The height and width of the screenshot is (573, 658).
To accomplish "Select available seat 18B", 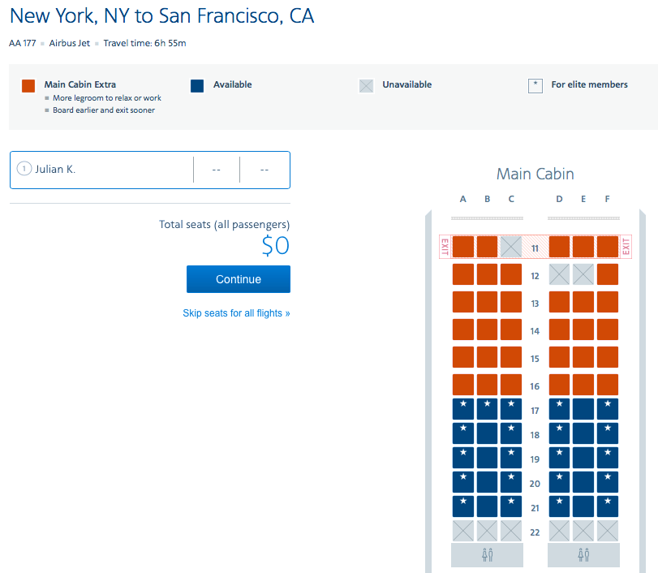I will (487, 433).
